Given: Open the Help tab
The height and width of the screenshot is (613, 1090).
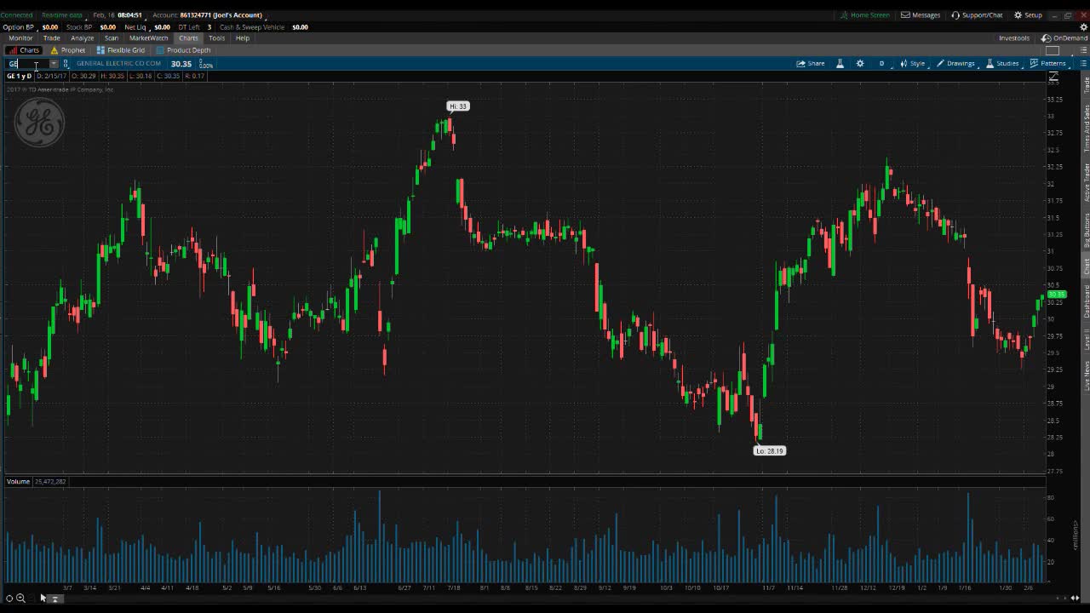Looking at the screenshot, I should (243, 38).
